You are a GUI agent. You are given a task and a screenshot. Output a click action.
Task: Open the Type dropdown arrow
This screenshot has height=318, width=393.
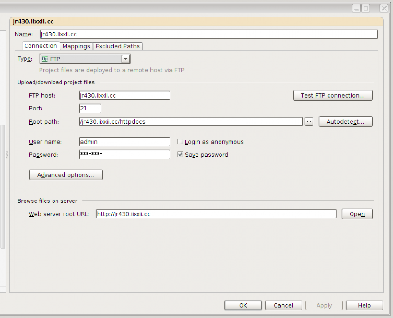point(126,59)
